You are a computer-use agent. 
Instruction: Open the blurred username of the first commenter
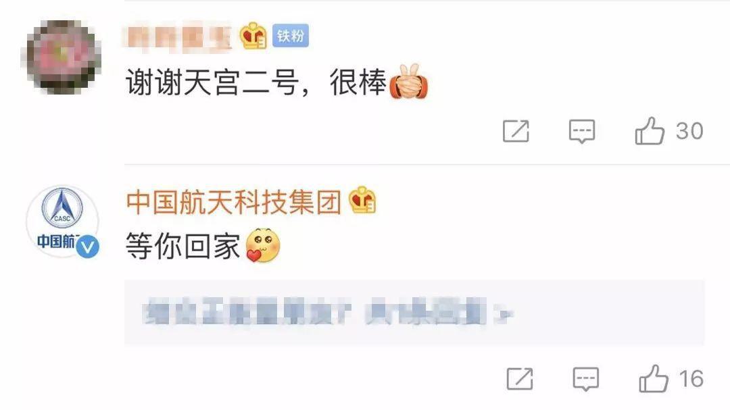click(x=177, y=36)
